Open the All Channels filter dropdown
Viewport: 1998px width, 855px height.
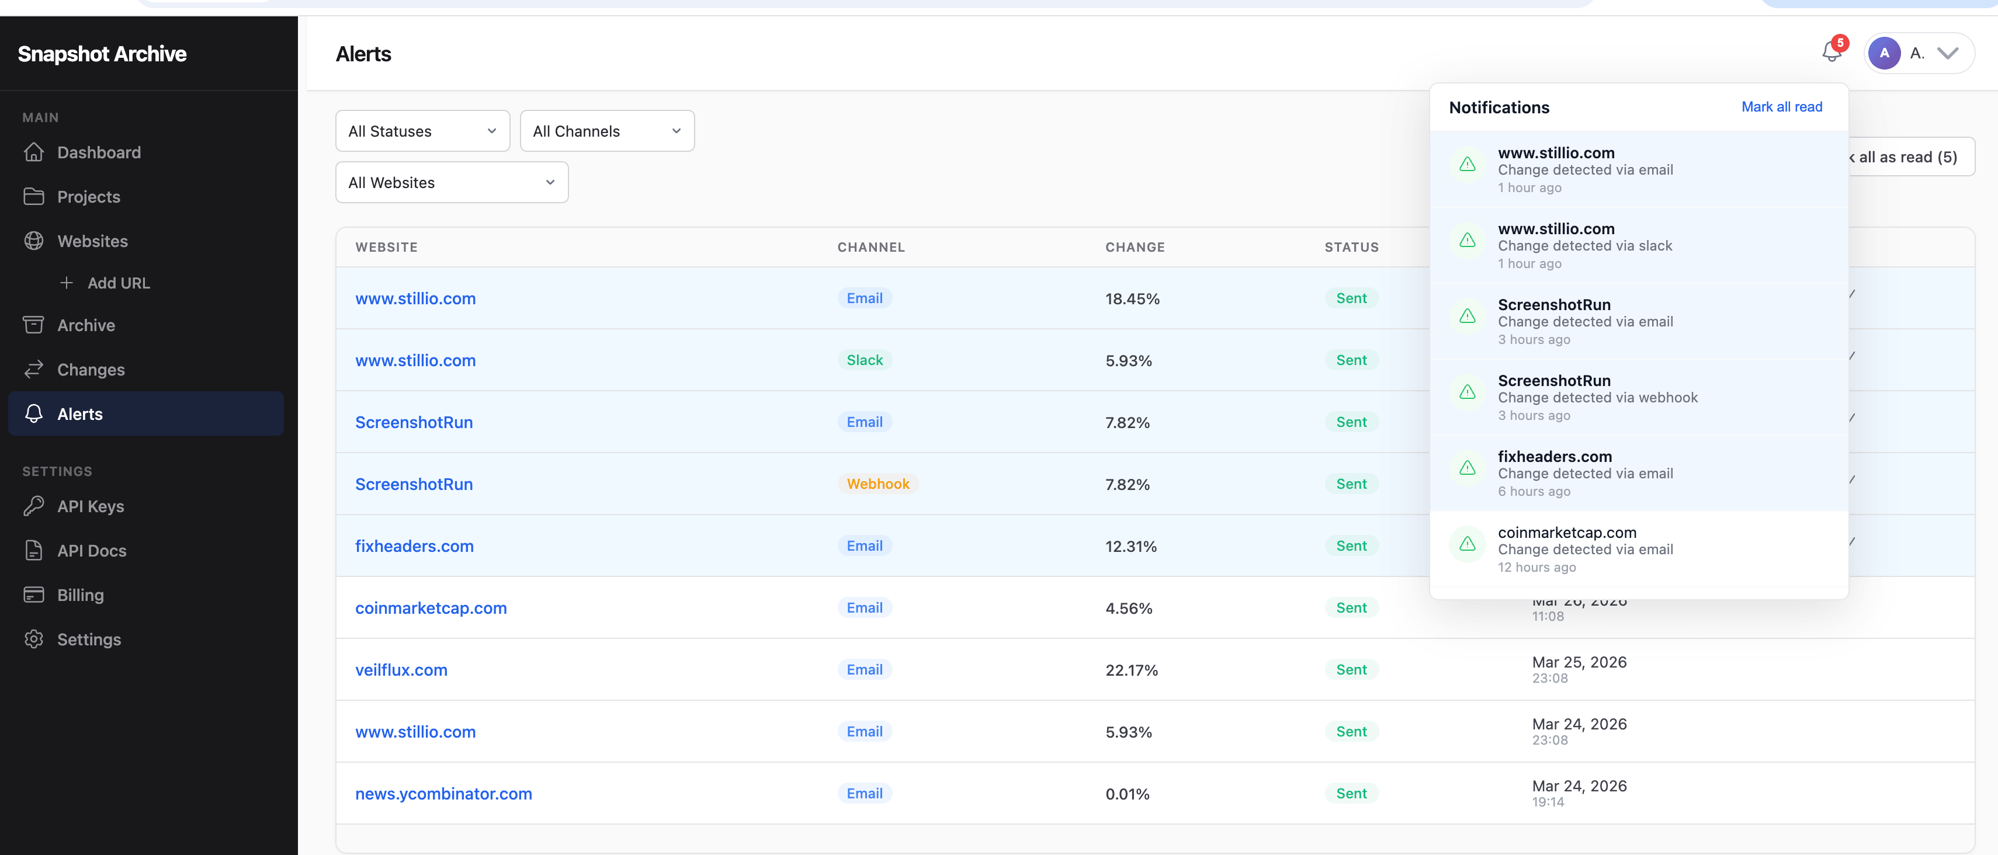(x=606, y=131)
